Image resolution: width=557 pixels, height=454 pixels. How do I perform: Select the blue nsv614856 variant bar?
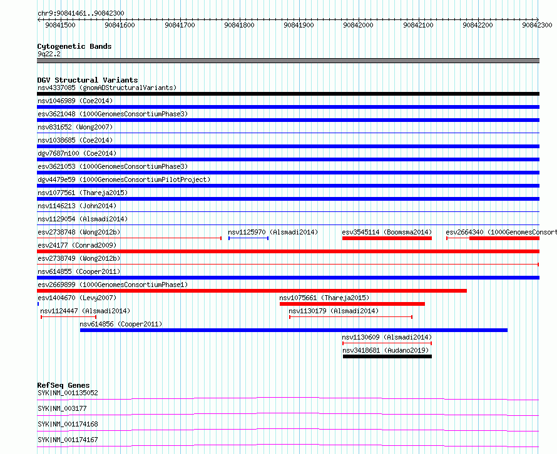(x=294, y=330)
